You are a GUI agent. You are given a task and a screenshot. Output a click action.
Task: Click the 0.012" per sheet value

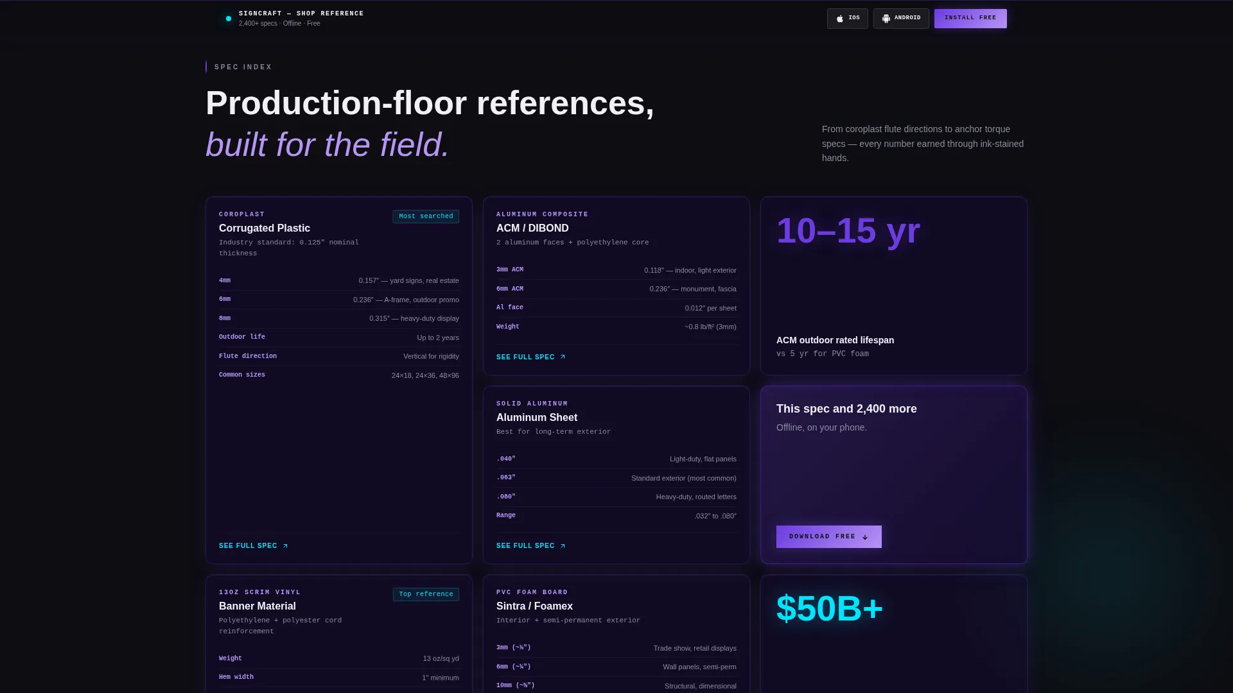click(711, 308)
